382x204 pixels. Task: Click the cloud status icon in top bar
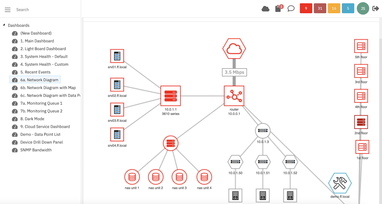tap(265, 8)
